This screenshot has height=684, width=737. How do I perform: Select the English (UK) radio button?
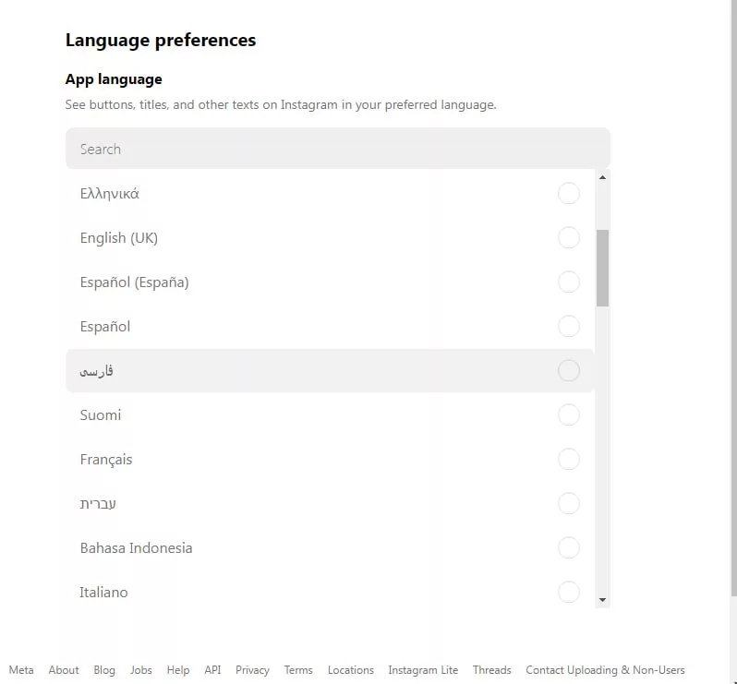coord(569,238)
